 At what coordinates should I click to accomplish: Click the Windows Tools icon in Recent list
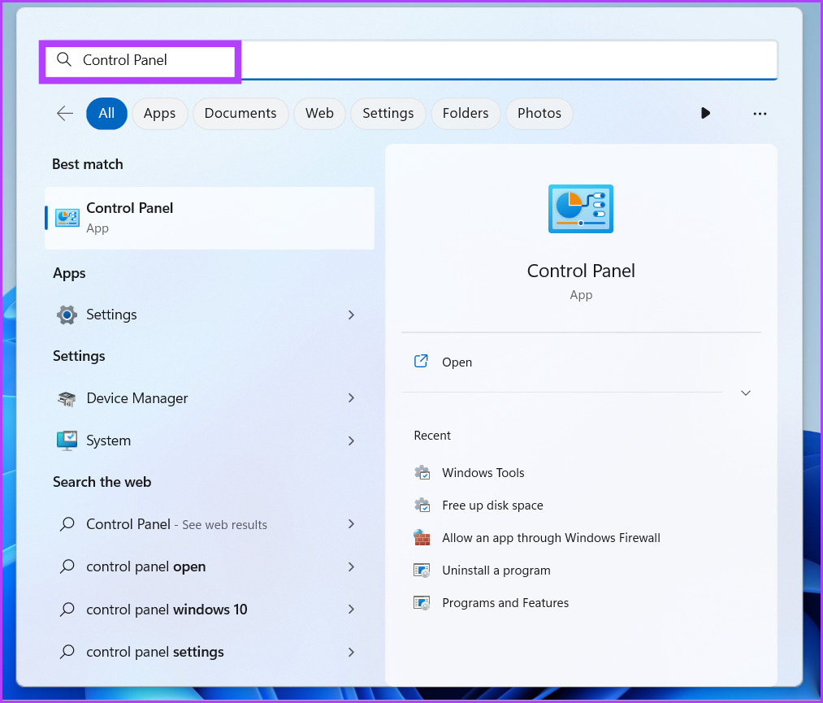[x=422, y=472]
